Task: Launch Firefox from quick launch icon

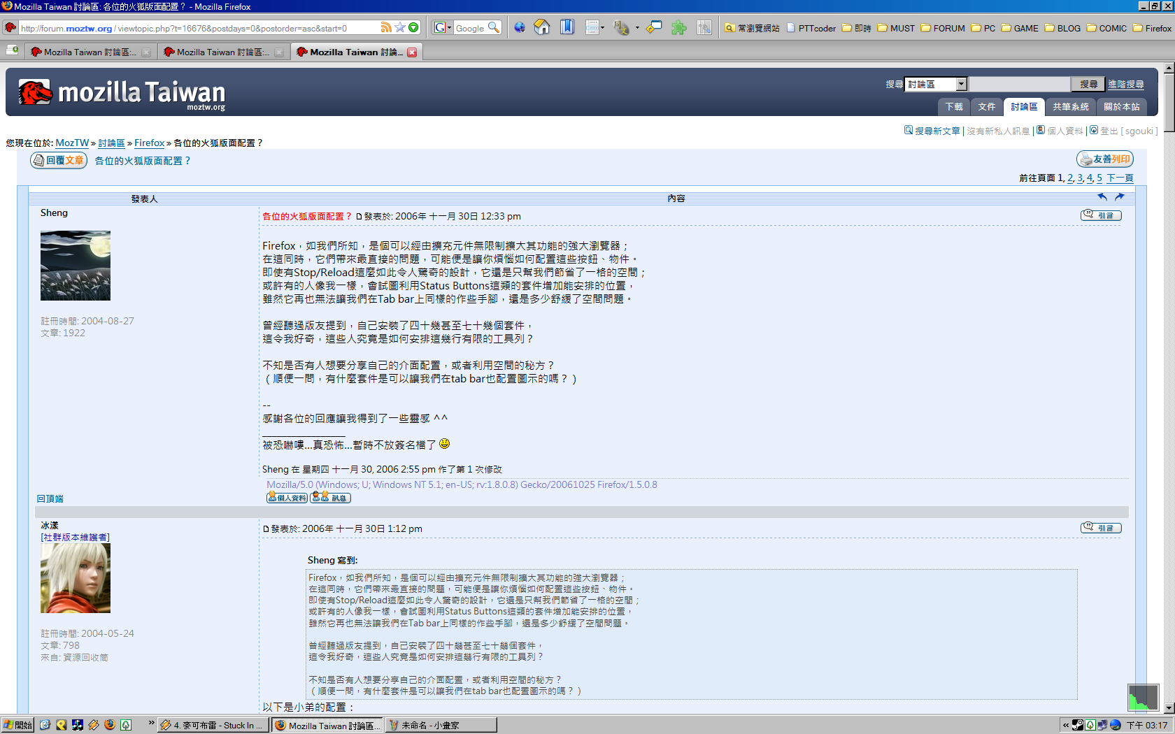Action: tap(109, 725)
